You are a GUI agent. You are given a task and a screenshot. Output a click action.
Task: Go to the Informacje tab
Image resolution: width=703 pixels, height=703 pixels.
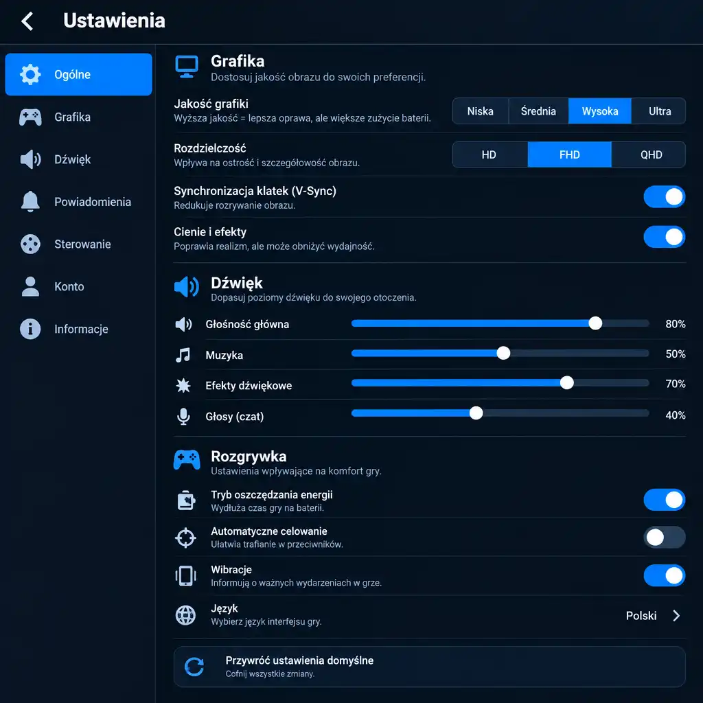point(78,329)
